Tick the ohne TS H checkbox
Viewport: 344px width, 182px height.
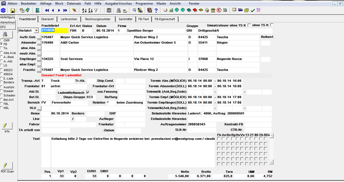coord(272,25)
